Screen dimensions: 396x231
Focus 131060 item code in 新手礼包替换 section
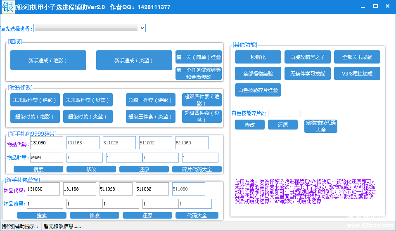43,189
